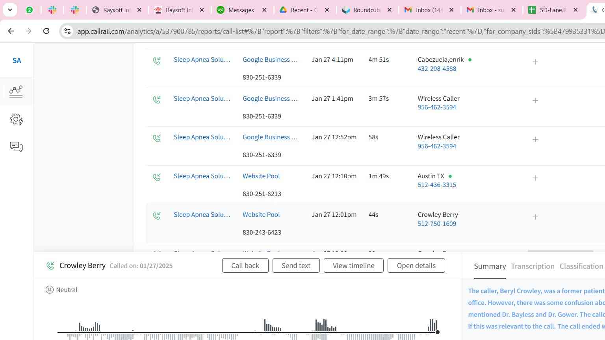
Task: Open phone number 512-750-1609 link
Action: 437,224
